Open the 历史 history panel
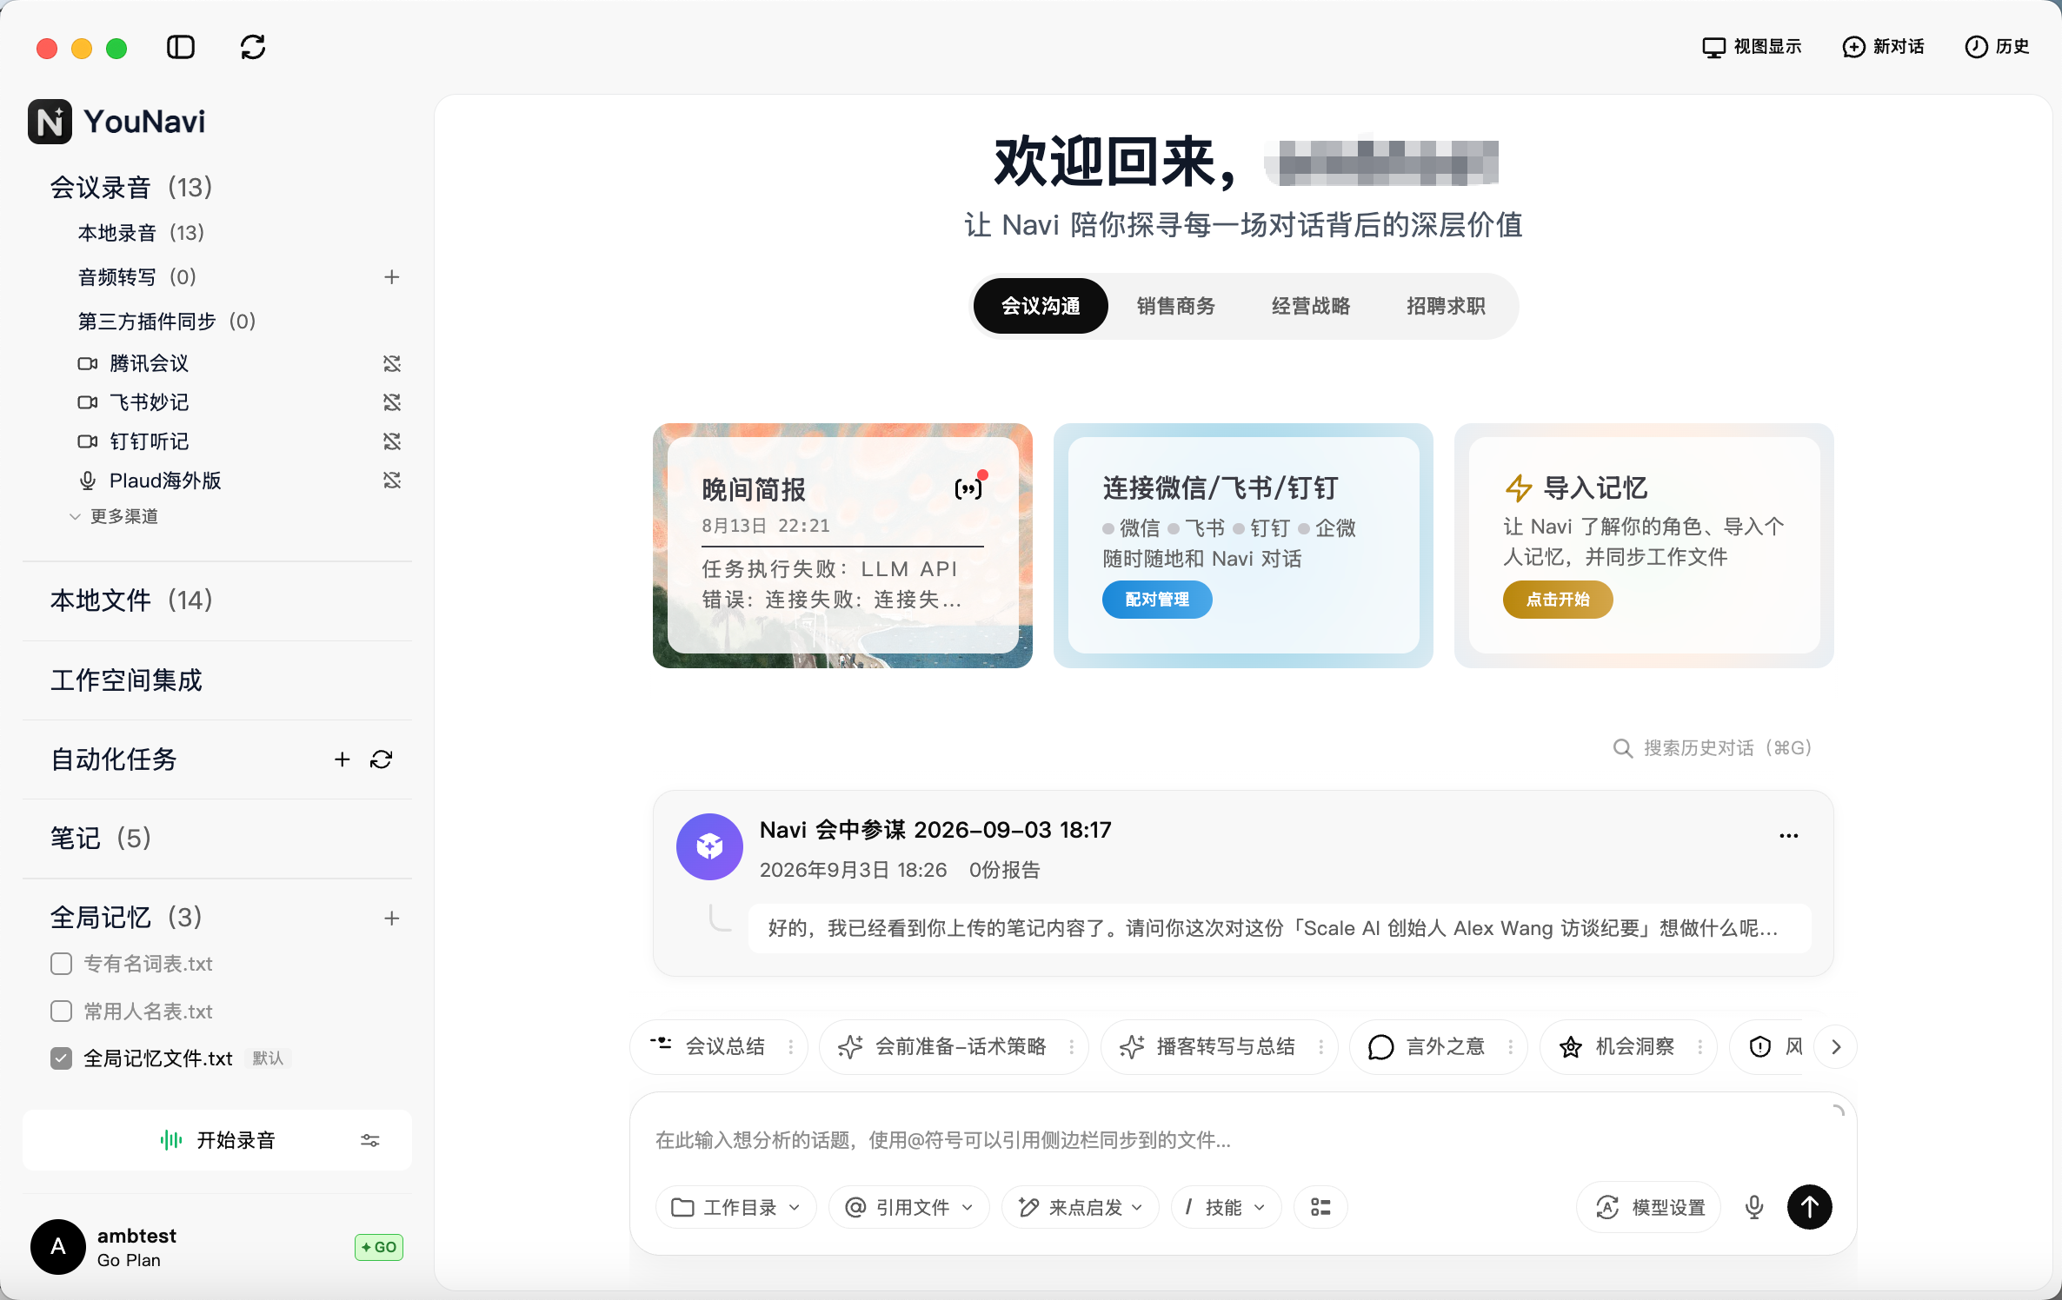 tap(1997, 47)
